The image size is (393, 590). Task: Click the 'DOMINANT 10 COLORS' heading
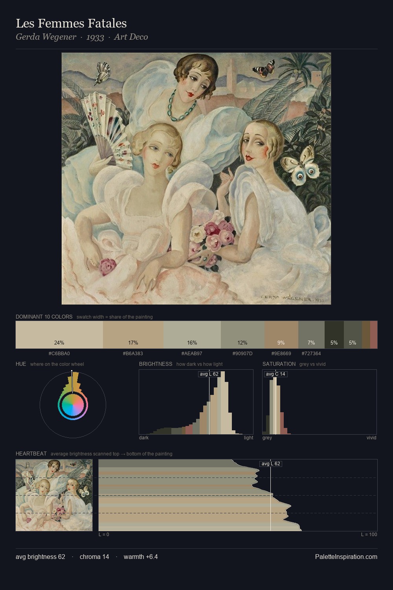click(x=44, y=317)
